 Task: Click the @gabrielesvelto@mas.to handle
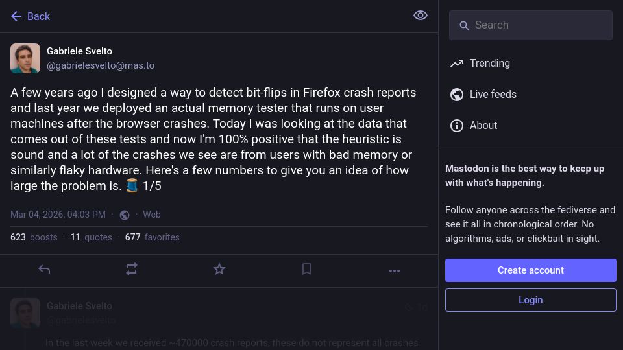click(101, 65)
